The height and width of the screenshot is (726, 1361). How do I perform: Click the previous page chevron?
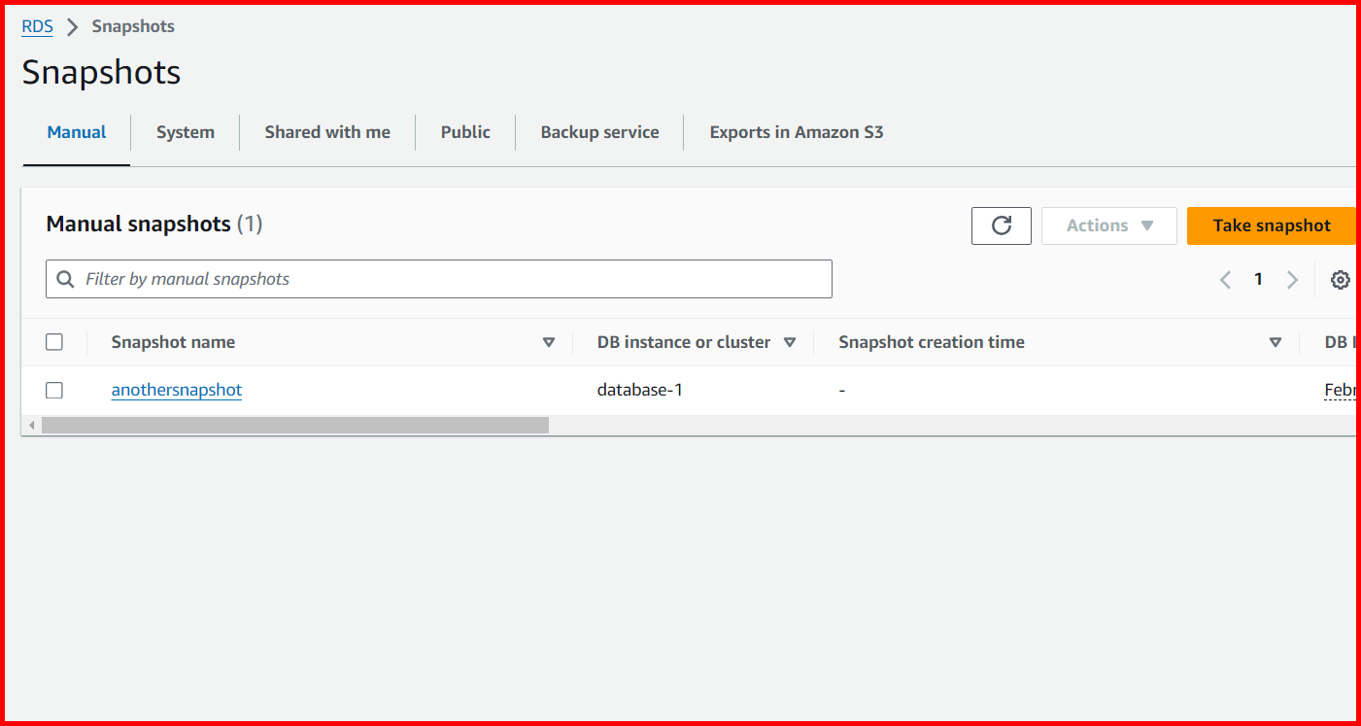pos(1224,279)
